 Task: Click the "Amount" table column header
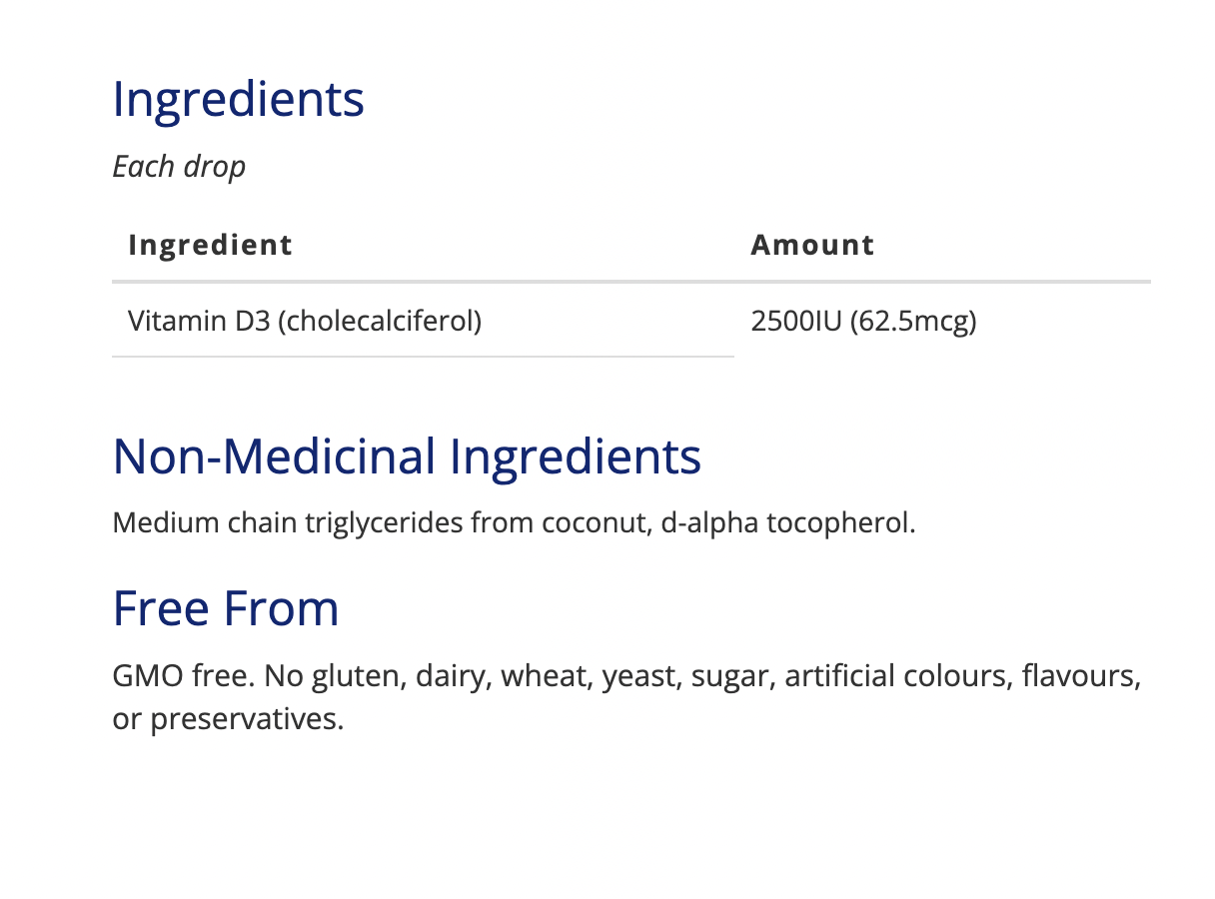click(x=812, y=245)
